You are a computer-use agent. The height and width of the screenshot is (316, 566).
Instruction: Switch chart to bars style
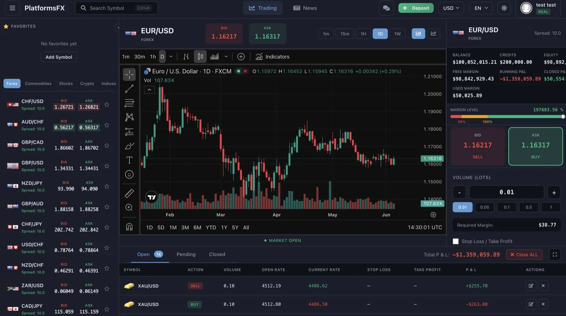click(186, 57)
